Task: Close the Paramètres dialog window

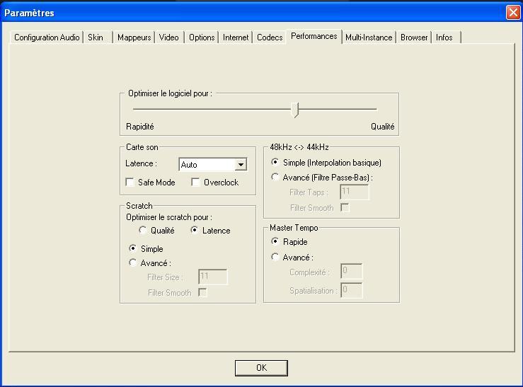Action: click(x=513, y=13)
